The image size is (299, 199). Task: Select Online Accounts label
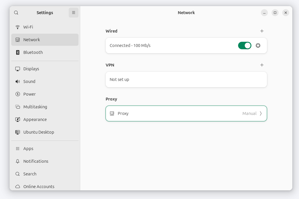click(39, 187)
